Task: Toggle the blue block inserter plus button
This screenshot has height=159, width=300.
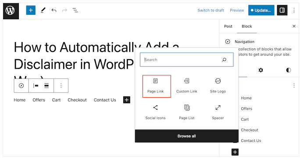Action: pos(31,11)
